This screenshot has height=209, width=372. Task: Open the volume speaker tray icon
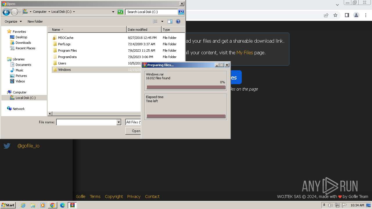point(330,205)
